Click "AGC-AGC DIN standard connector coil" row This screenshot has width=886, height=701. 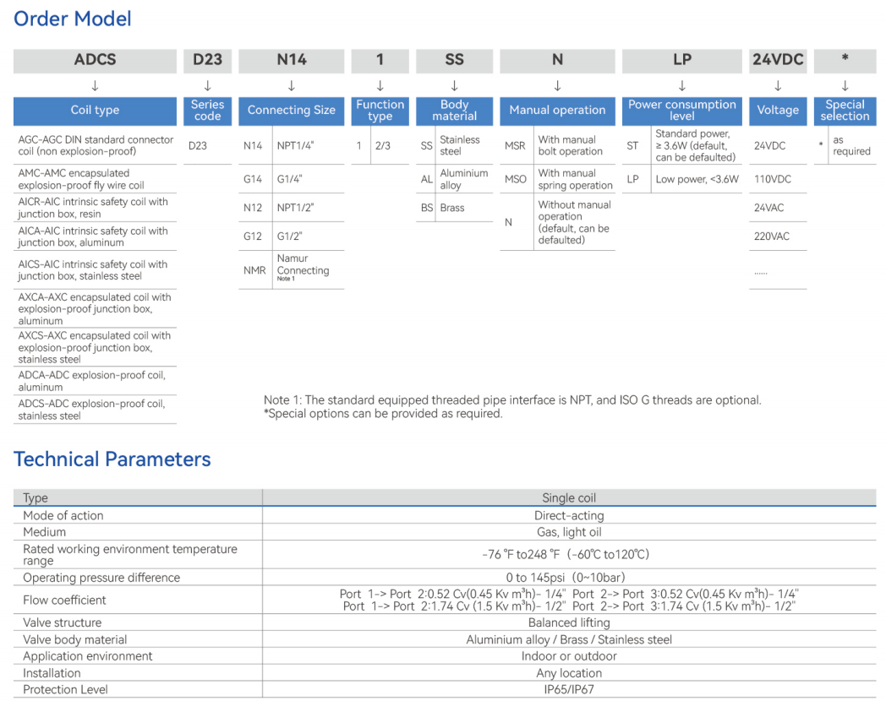(x=96, y=145)
